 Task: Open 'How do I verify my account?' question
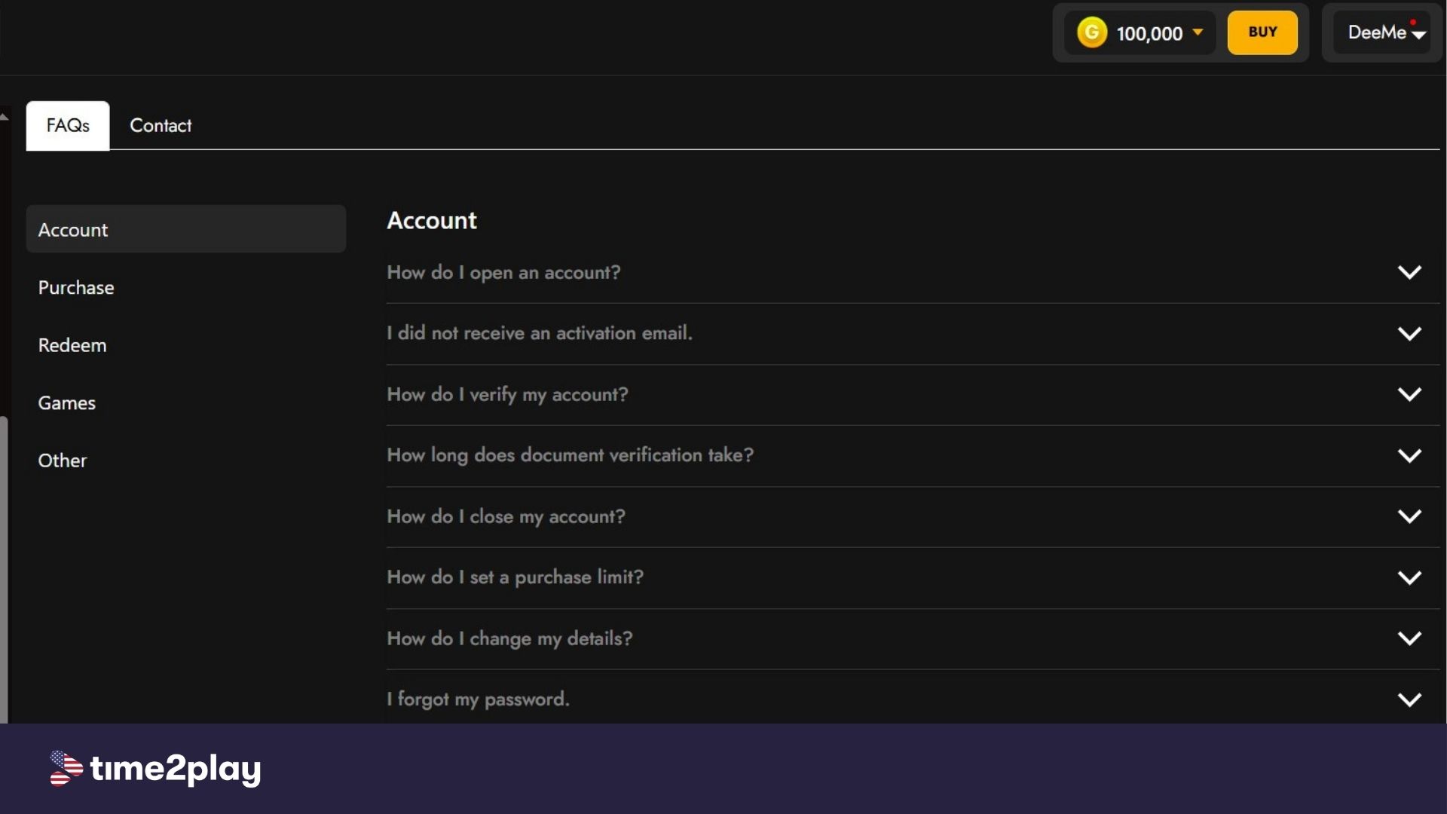(507, 394)
